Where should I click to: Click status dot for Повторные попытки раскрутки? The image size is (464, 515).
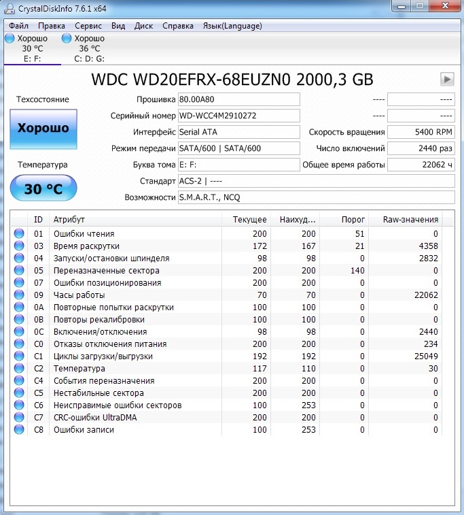pyautogui.click(x=19, y=307)
